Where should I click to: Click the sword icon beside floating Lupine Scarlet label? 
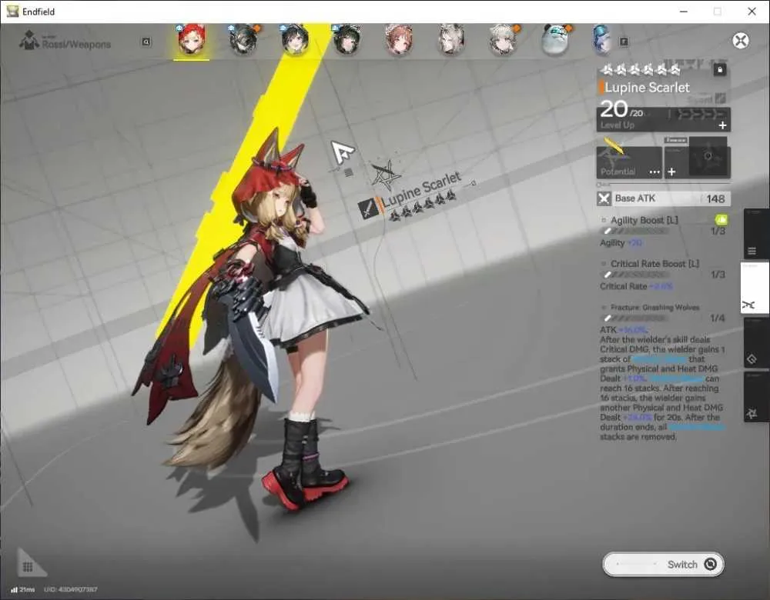tap(368, 208)
